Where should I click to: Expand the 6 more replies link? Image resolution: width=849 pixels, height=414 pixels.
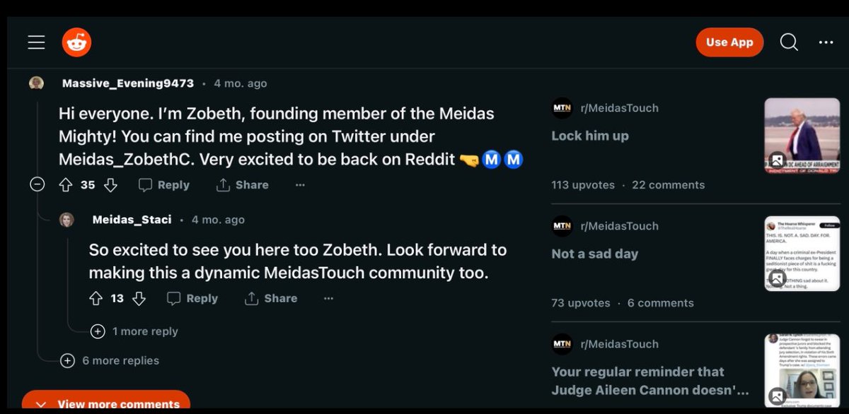click(x=110, y=361)
